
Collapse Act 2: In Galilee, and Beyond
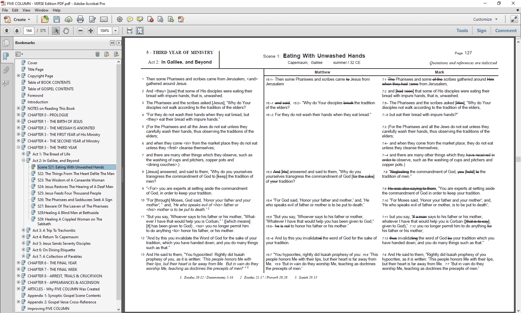pos(23,160)
